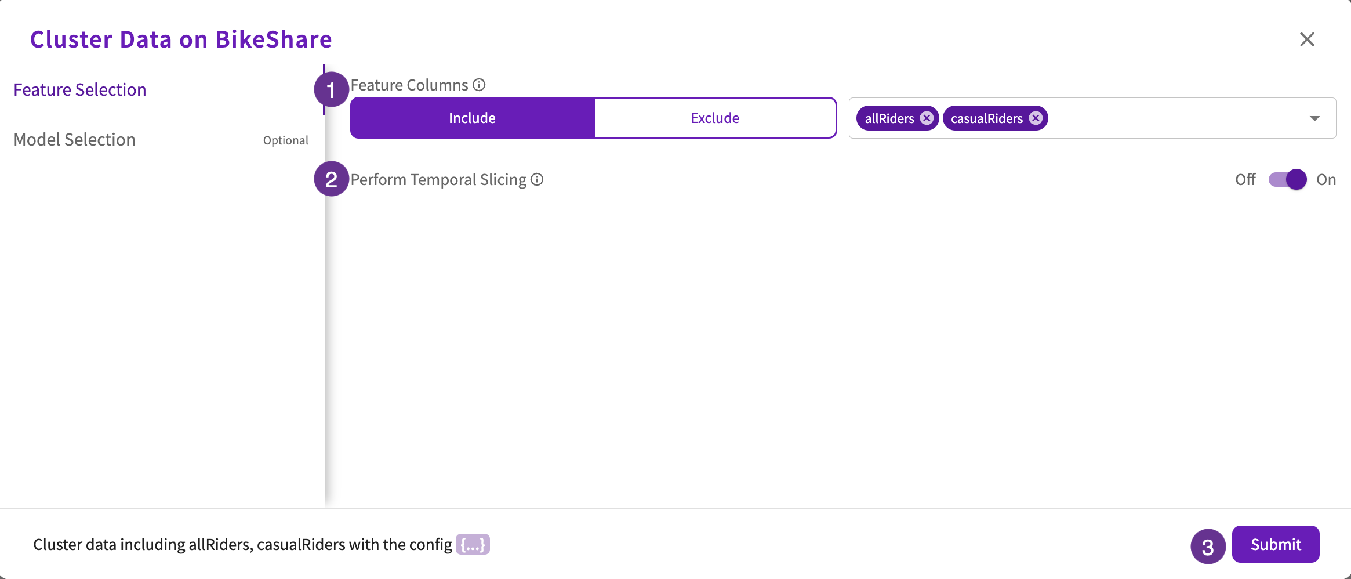Expand the feature columns dropdown arrow
Screen dimensions: 1351x579
[1314, 118]
